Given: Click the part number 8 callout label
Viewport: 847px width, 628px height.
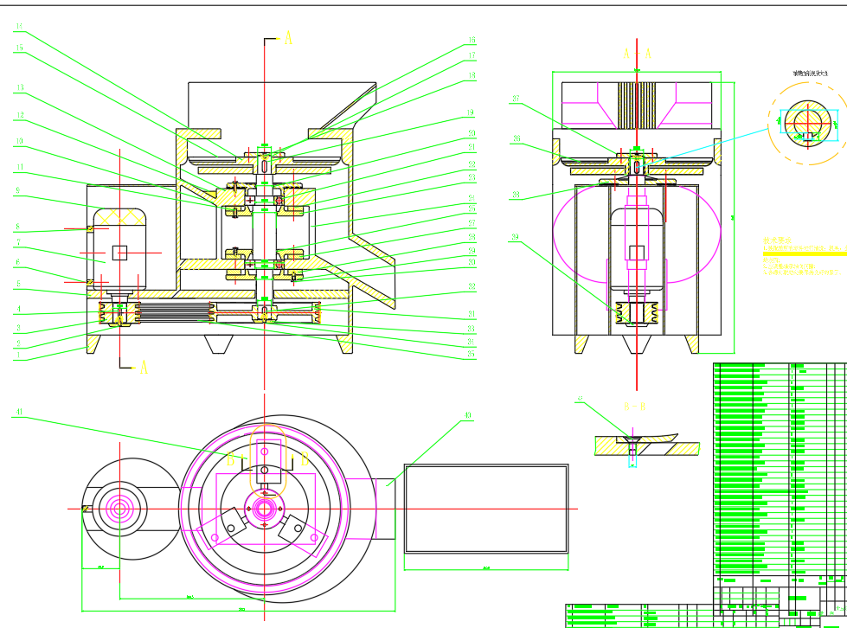Looking at the screenshot, I should (18, 227).
